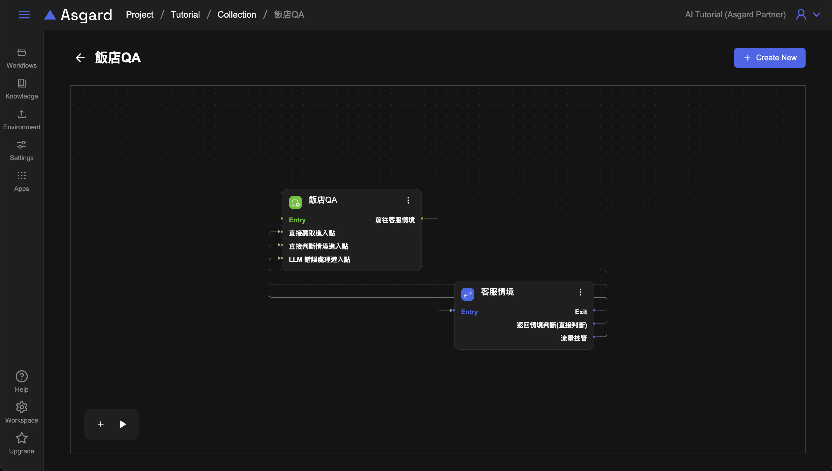Open 客服情境 node options menu

580,292
